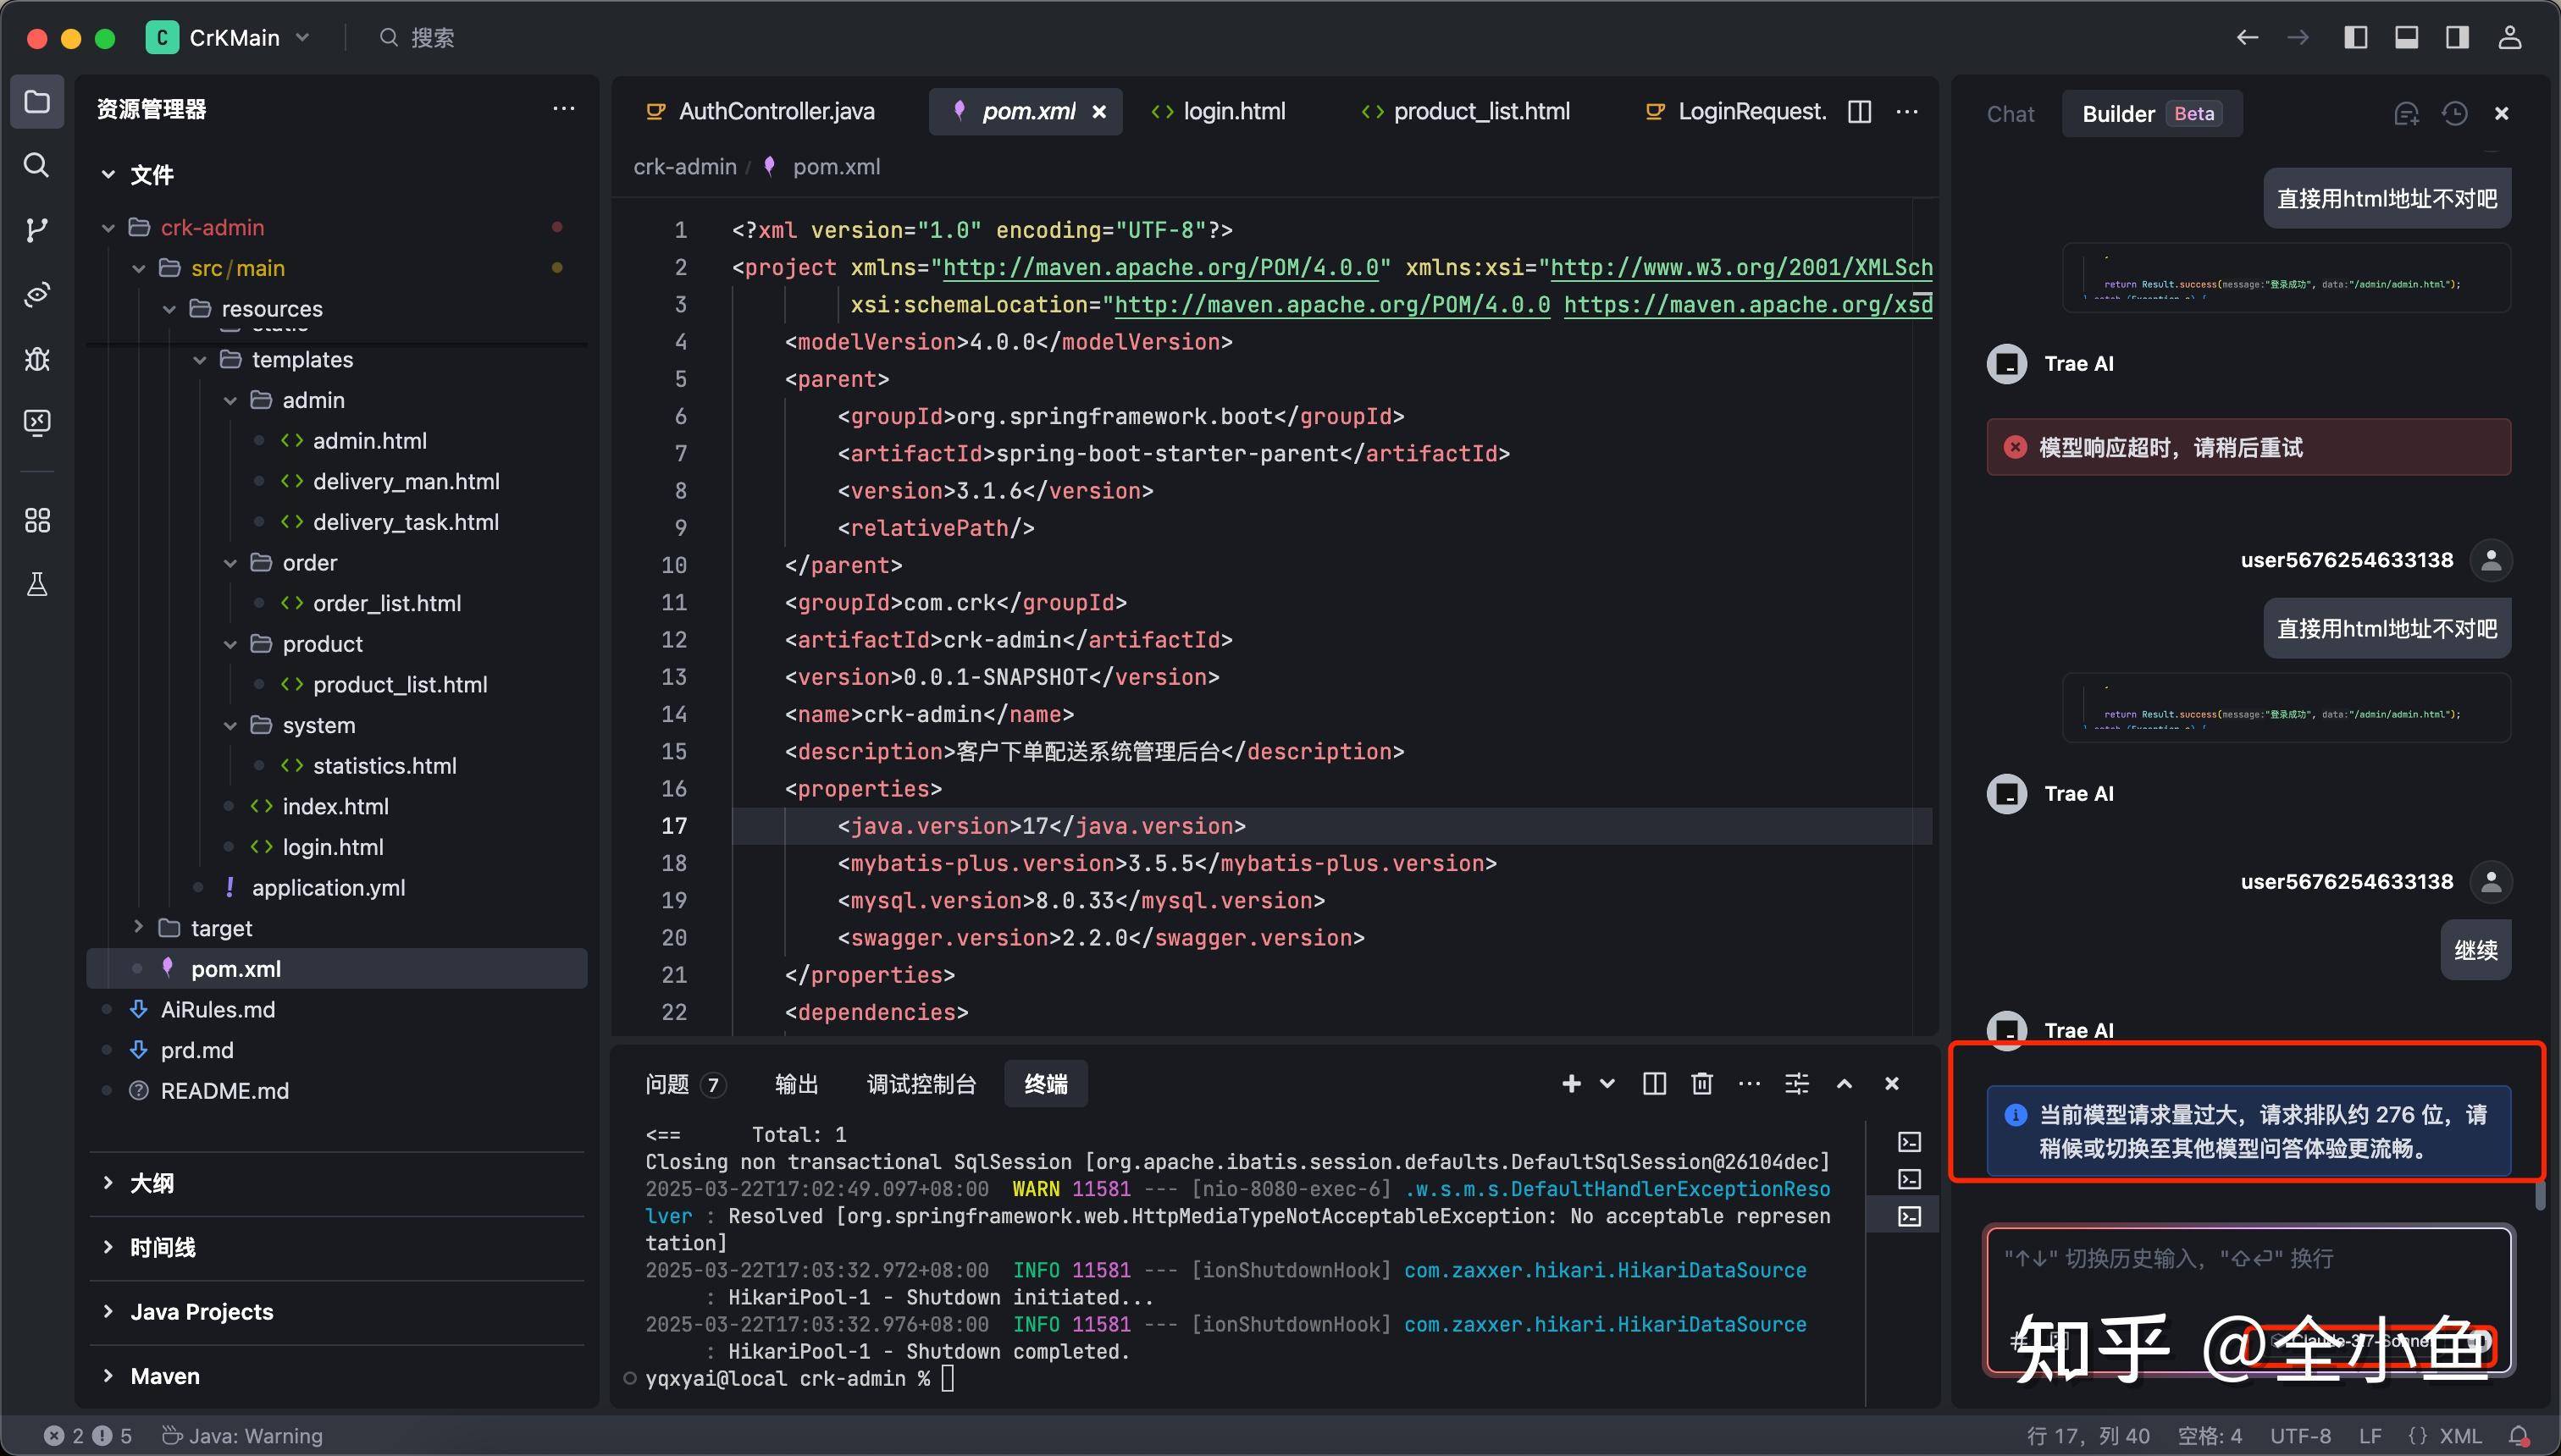Switch to the Chat tab
The image size is (2561, 1456).
2010,114
